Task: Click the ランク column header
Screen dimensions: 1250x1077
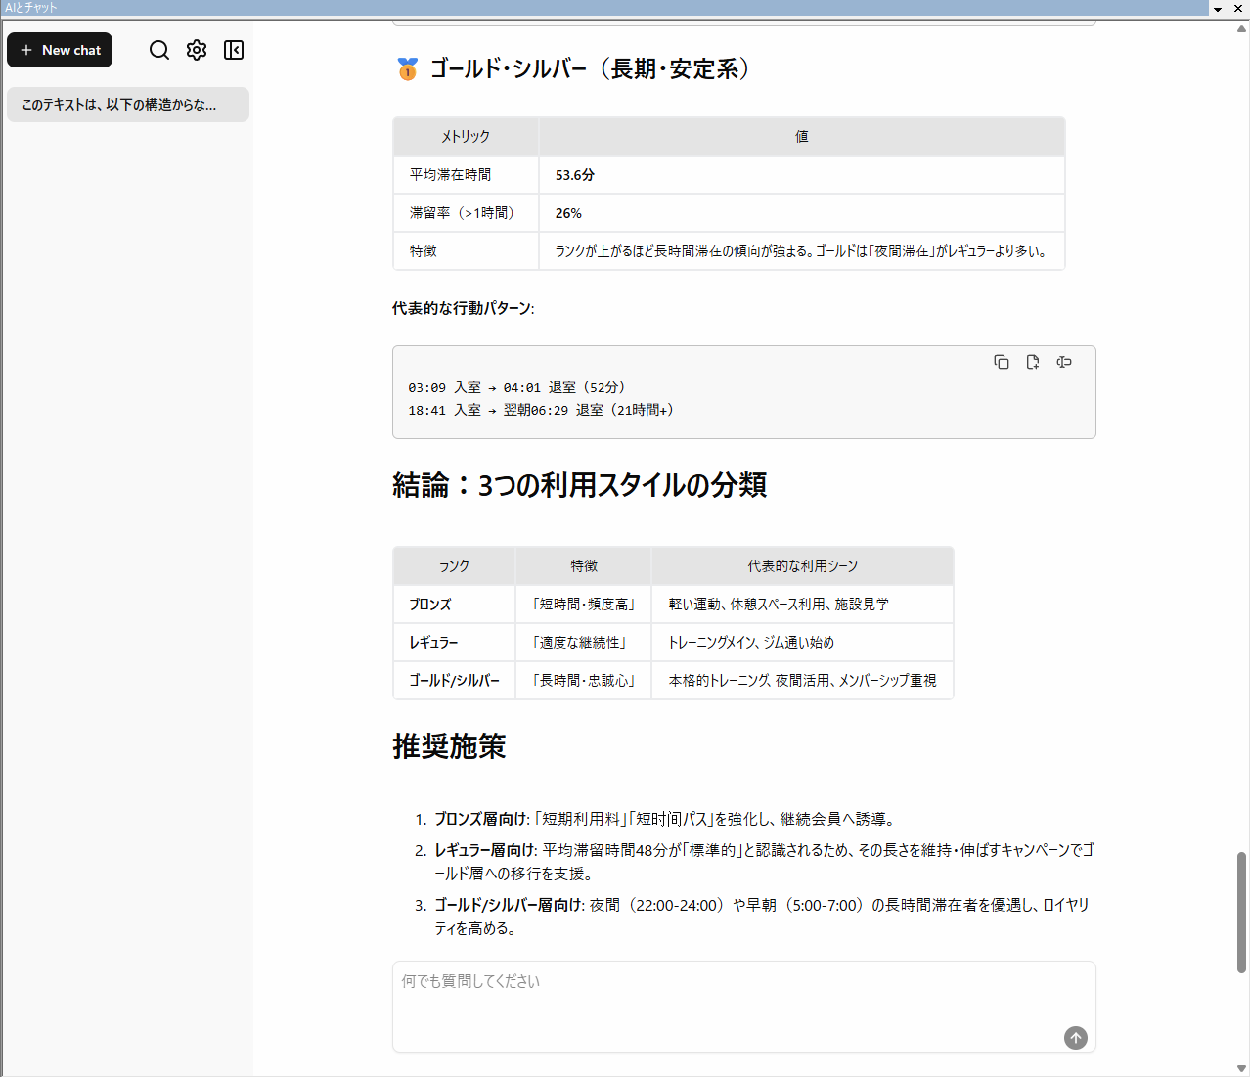Action: [454, 566]
